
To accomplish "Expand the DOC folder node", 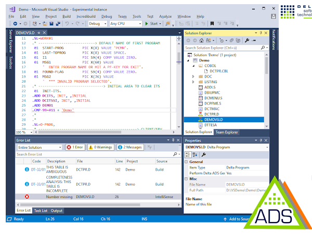I will pos(193,76).
